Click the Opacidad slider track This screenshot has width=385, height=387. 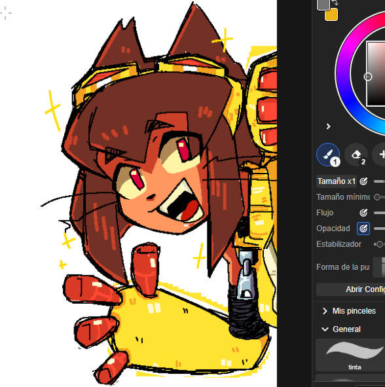pyautogui.click(x=380, y=229)
